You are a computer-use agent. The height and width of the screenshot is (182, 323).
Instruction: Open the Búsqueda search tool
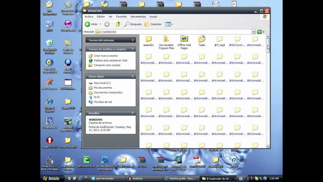pyautogui.click(x=133, y=24)
